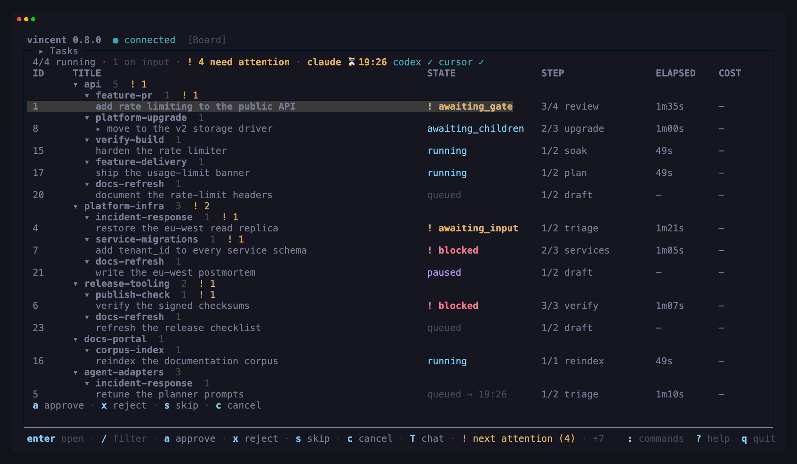
Task: Click 'q quit' in the bottom bar
Action: (x=758, y=438)
